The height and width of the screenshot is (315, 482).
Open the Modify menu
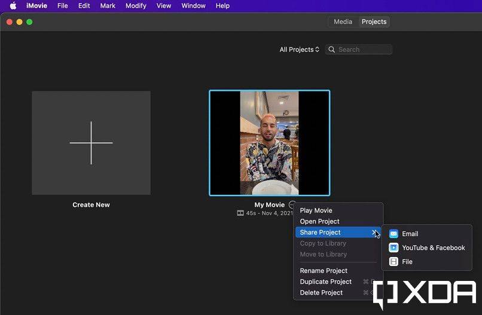[136, 6]
